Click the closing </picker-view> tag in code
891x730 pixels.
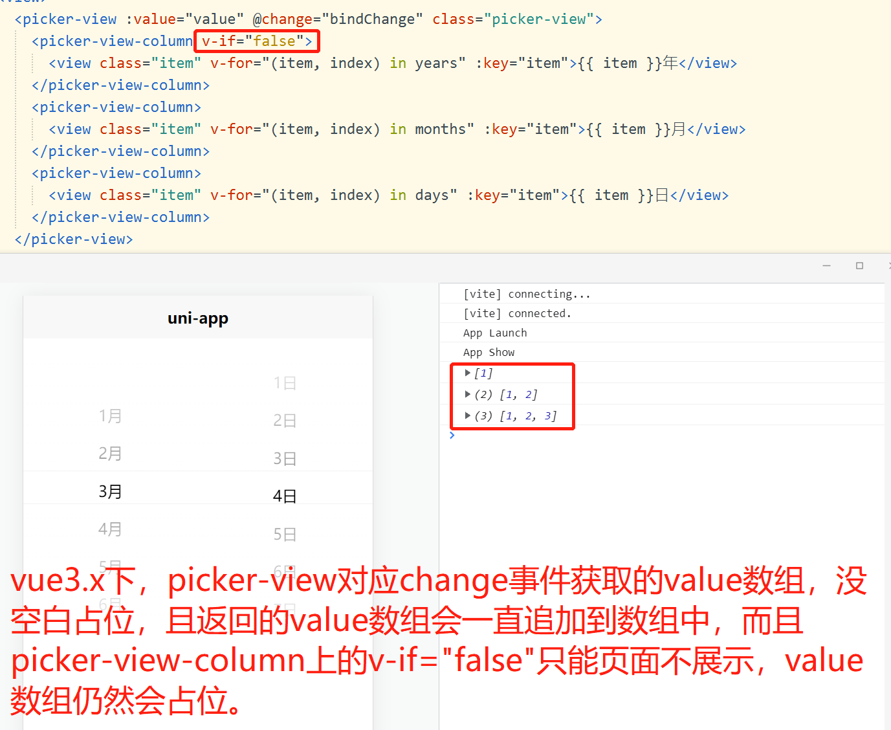(74, 239)
